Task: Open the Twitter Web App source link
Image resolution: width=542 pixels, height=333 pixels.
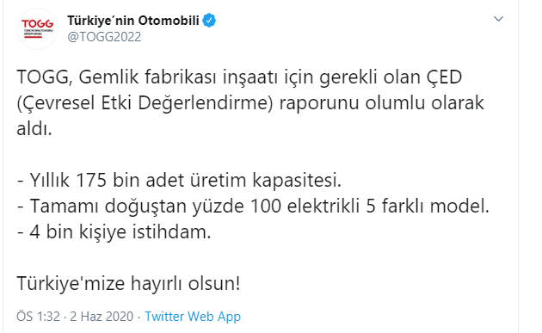Action: coord(193,316)
